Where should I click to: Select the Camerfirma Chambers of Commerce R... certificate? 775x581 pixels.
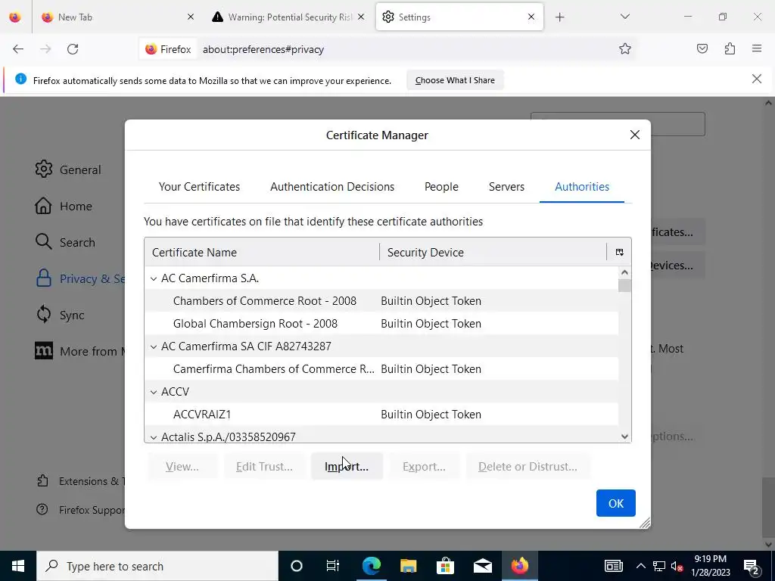pos(381,369)
